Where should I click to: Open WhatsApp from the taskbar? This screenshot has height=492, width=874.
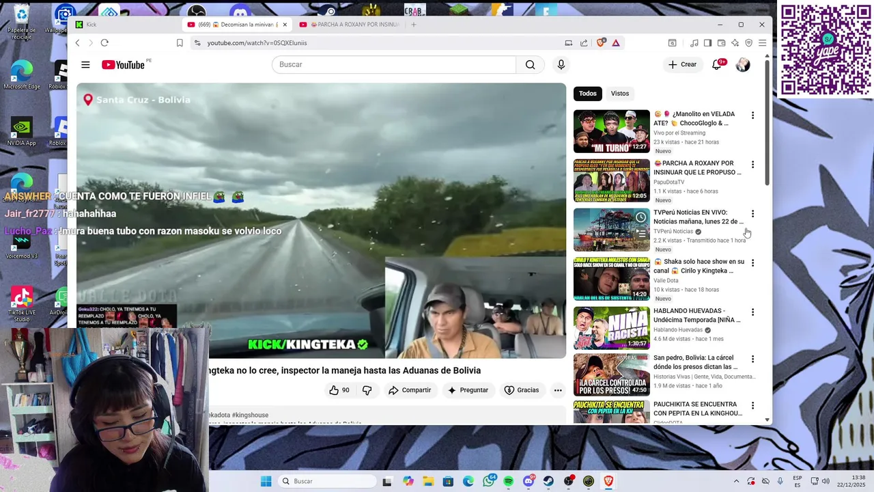tap(488, 481)
